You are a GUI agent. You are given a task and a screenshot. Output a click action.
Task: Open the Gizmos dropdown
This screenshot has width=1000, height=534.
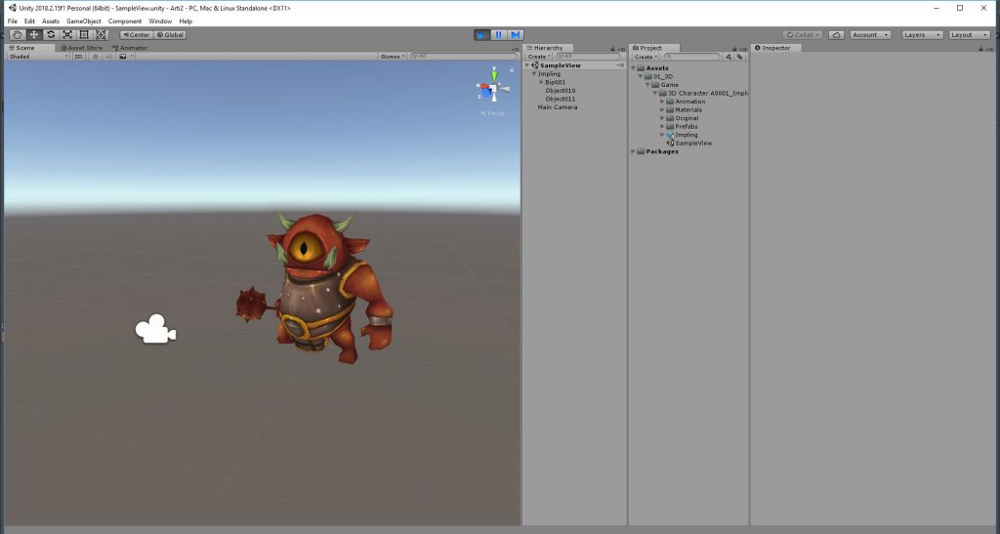393,57
